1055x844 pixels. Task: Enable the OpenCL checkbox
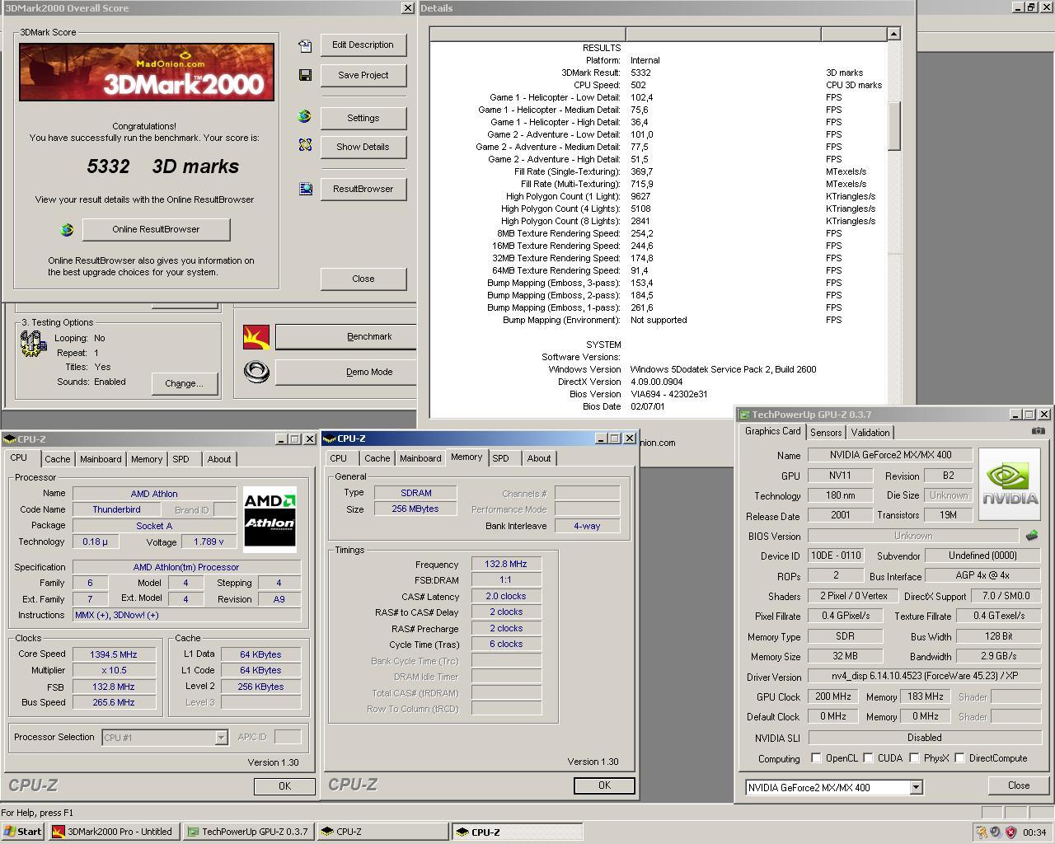coord(816,758)
